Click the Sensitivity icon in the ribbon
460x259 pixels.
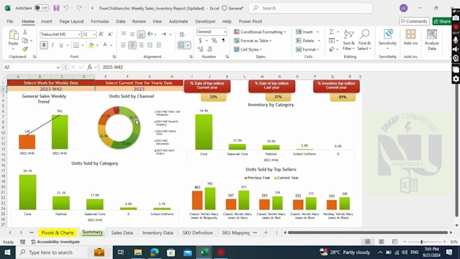(x=387, y=34)
